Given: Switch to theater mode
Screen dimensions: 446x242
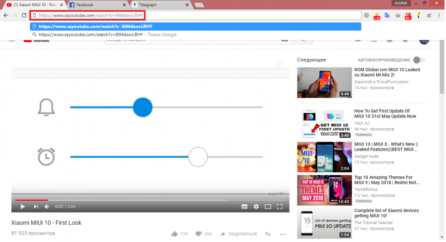Looking at the screenshot, I should click(x=268, y=206).
